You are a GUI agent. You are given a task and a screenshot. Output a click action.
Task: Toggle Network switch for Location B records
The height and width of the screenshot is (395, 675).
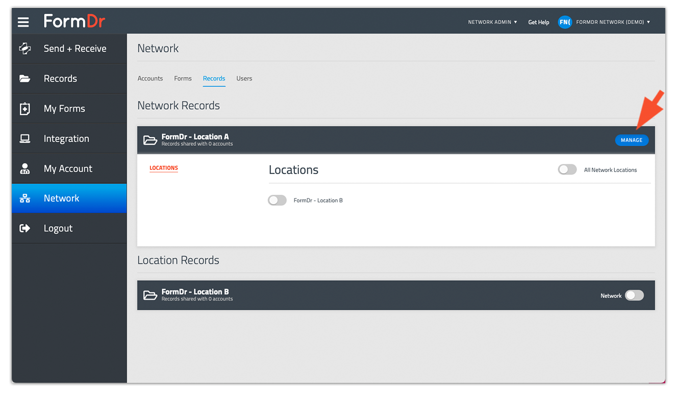click(634, 295)
